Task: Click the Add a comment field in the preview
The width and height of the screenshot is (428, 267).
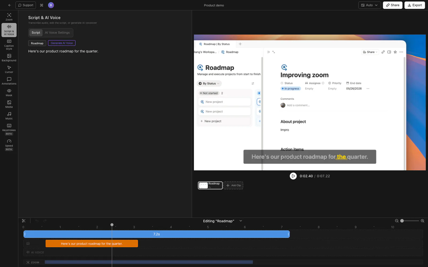Action: coord(298,105)
